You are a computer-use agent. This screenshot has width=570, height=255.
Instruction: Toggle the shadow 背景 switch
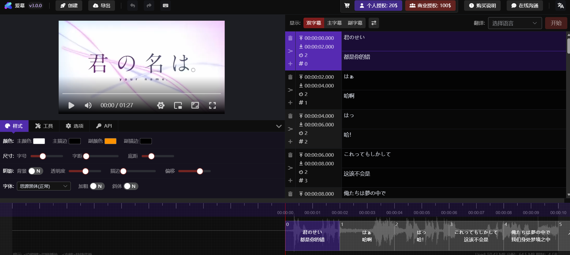click(x=36, y=171)
